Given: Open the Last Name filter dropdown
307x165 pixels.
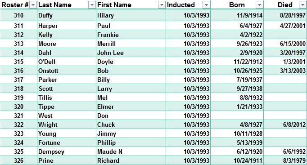Looking at the screenshot, I should pos(92,5).
